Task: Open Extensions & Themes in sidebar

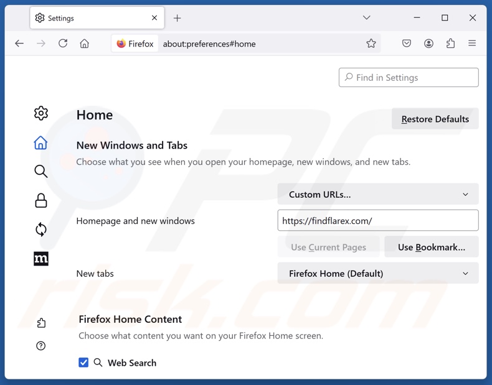Action: [x=41, y=323]
